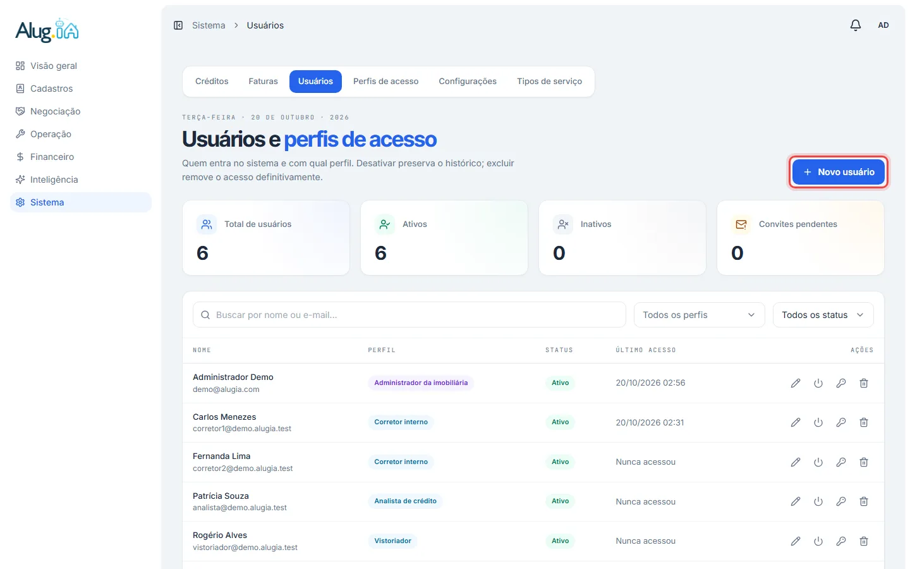Viewport: 910px width, 569px height.
Task: Click key icon in Carlos Menezes row
Action: [841, 422]
